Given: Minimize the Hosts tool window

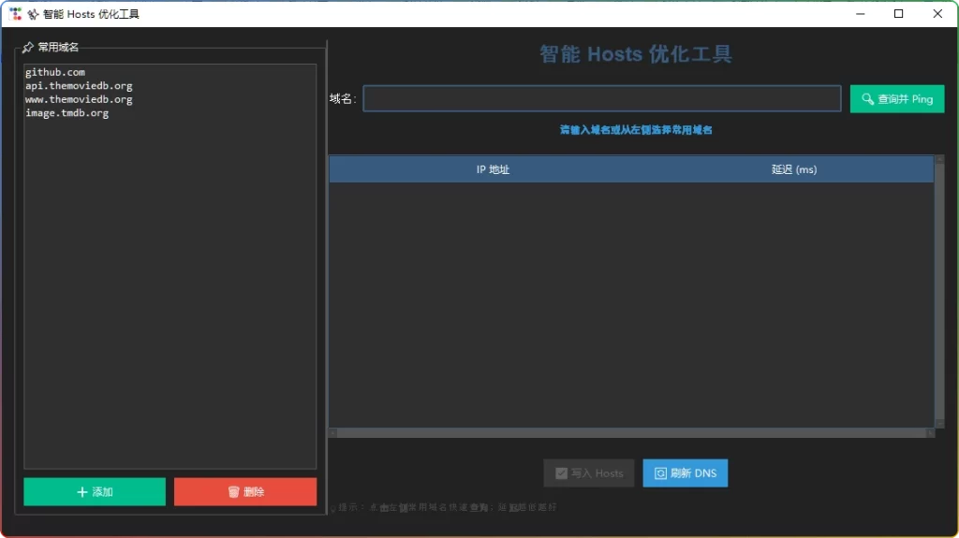Looking at the screenshot, I should [860, 13].
